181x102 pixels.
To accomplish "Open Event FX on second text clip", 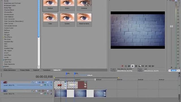I will click(85, 87).
